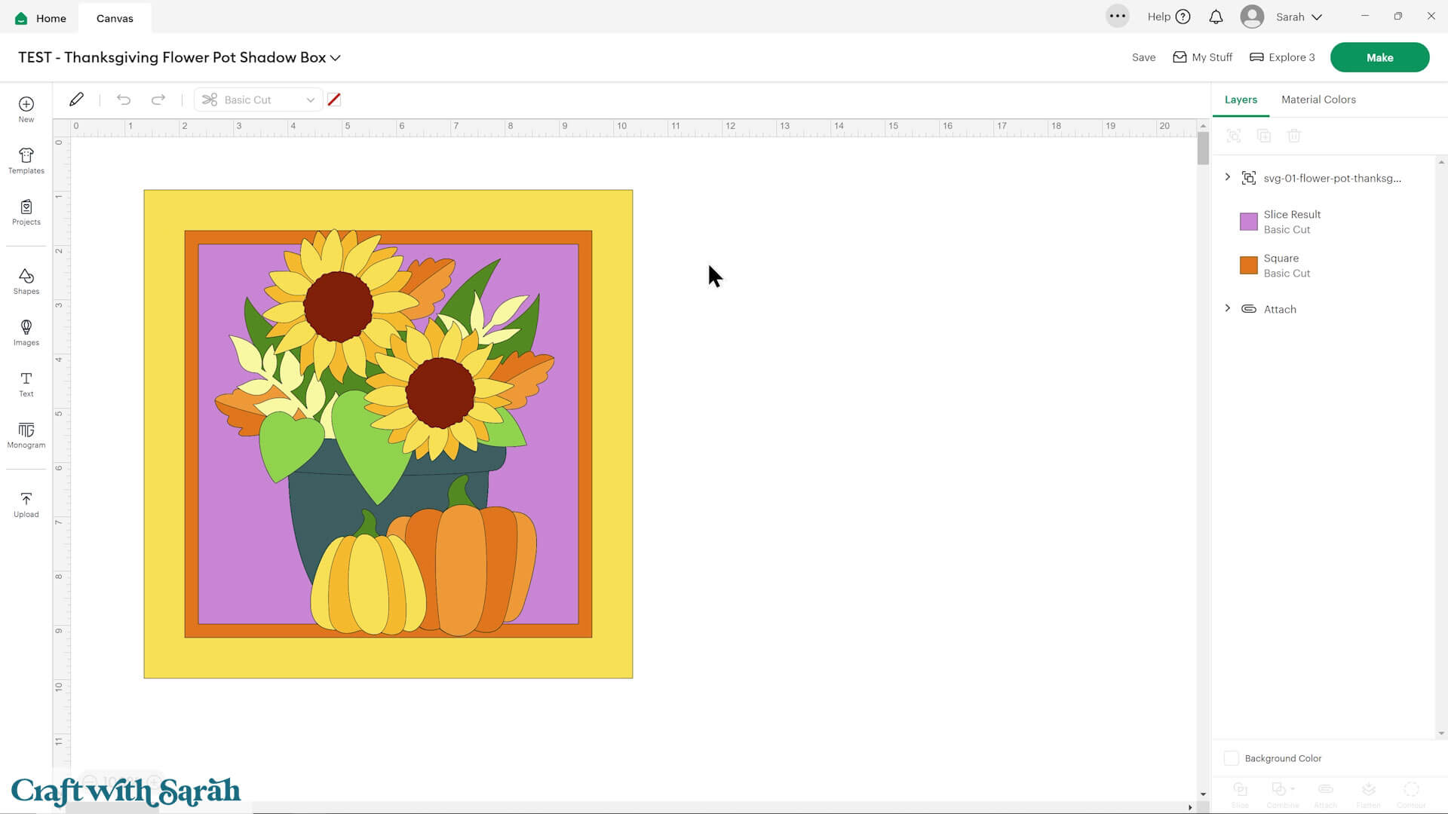The width and height of the screenshot is (1448, 814).
Task: Click the purple Slice Result swatch
Action: point(1249,222)
